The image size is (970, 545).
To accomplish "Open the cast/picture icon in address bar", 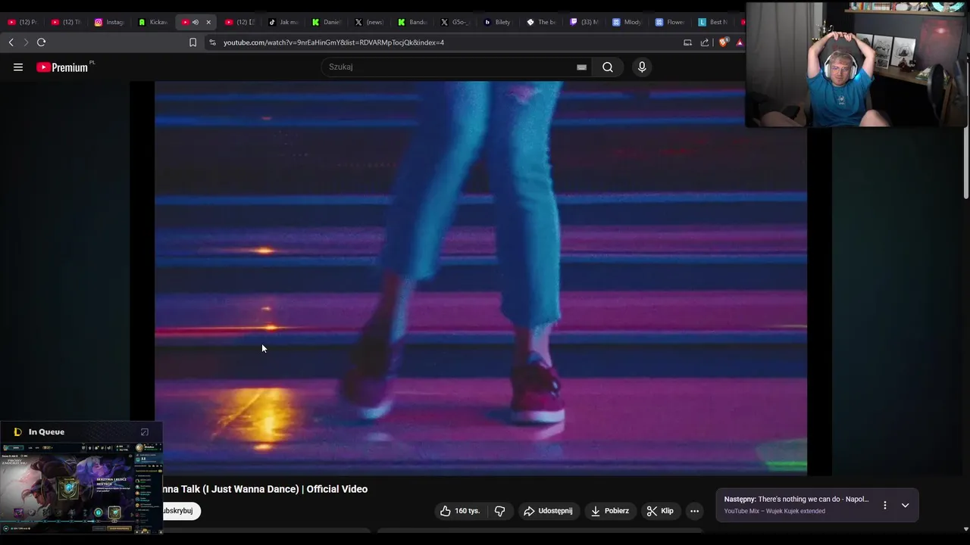I will click(x=687, y=42).
